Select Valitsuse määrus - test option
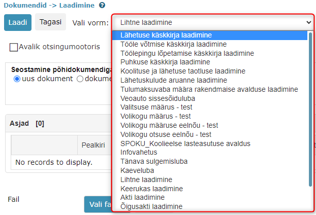This screenshot has width=316, height=215. click(x=155, y=107)
